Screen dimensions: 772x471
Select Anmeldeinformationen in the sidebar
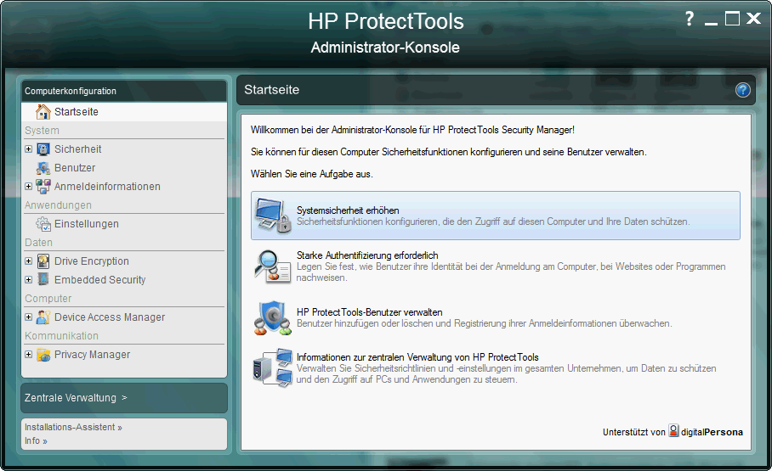click(107, 187)
